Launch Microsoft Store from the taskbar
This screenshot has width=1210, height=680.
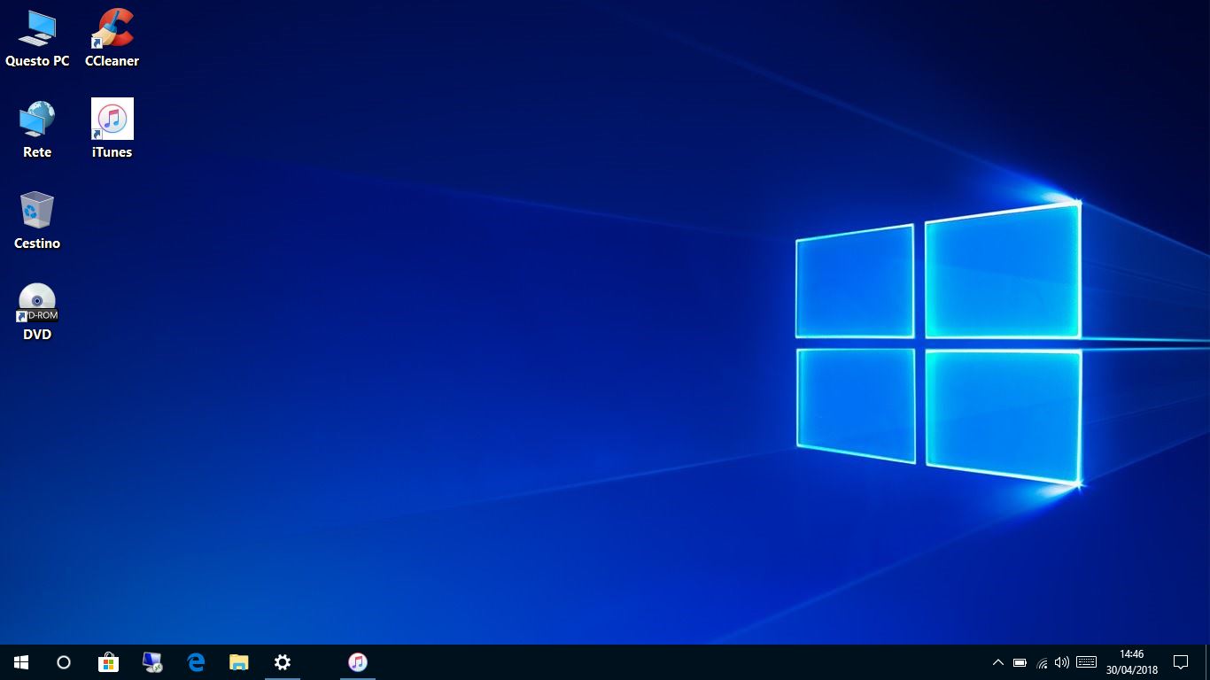click(108, 662)
